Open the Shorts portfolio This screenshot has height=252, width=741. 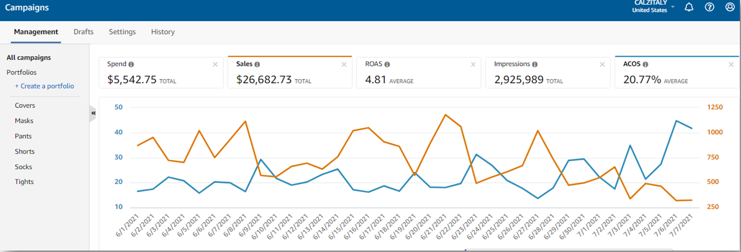coord(24,151)
